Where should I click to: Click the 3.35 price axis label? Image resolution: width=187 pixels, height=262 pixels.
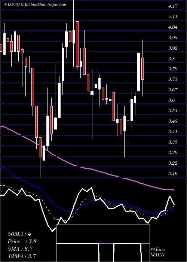pos(173,142)
